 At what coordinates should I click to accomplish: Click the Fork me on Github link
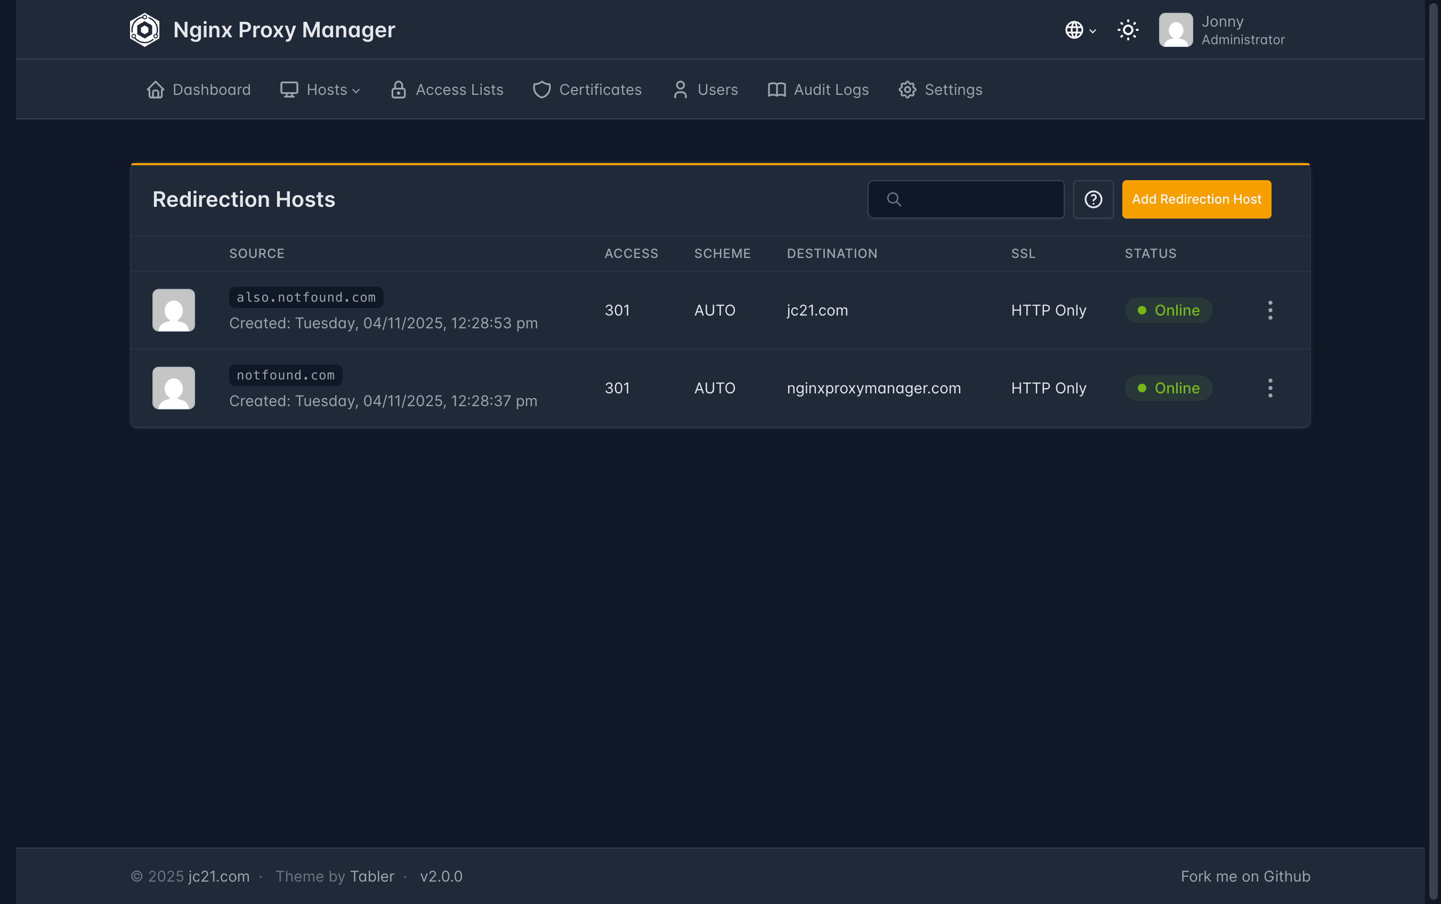click(x=1245, y=876)
